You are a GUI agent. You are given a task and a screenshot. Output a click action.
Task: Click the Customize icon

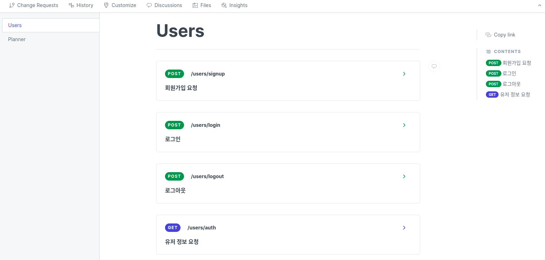coord(106,5)
